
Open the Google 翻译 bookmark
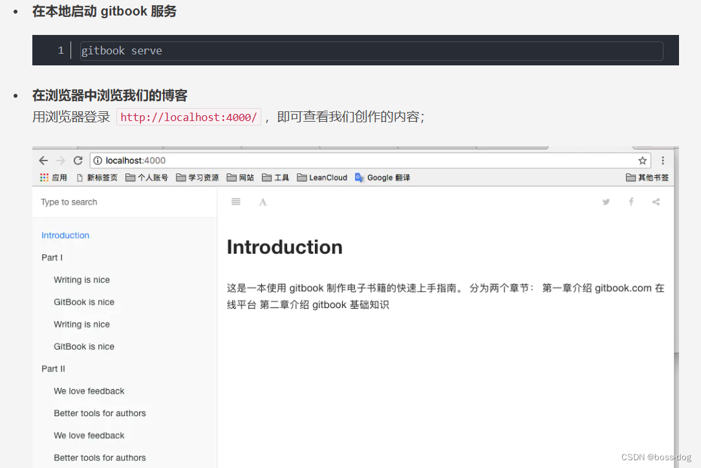pyautogui.click(x=382, y=177)
